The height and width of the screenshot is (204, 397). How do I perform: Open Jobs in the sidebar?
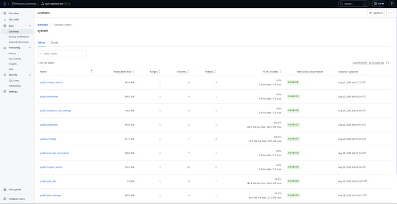click(11, 69)
